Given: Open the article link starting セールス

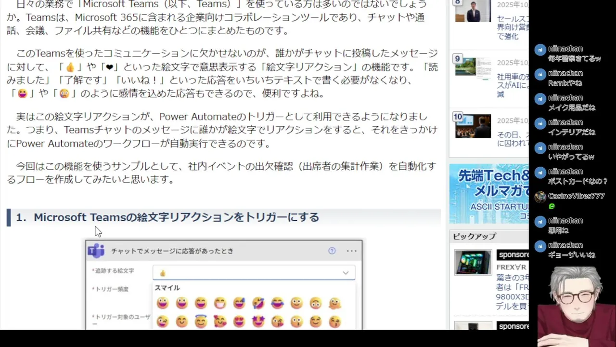Looking at the screenshot, I should [x=513, y=27].
